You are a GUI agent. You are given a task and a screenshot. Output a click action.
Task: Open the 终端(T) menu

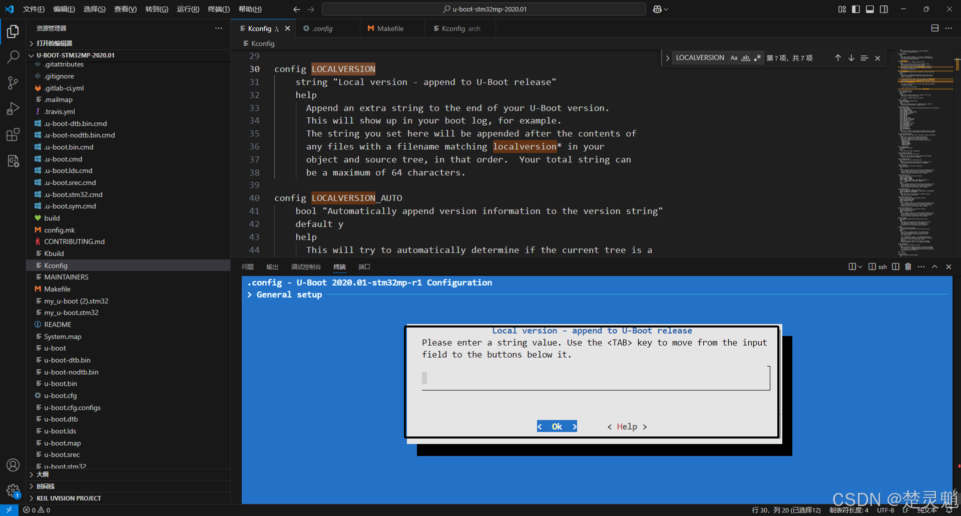click(219, 9)
